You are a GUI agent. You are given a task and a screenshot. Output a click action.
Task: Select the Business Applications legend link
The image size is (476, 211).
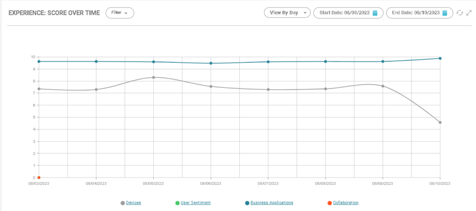point(272,203)
